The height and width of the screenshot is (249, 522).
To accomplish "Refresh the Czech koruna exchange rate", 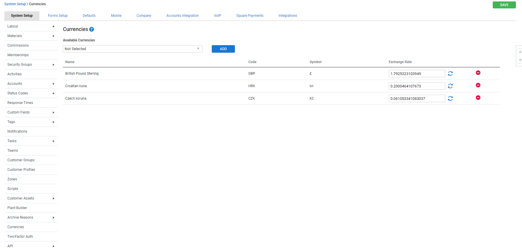I will [450, 98].
